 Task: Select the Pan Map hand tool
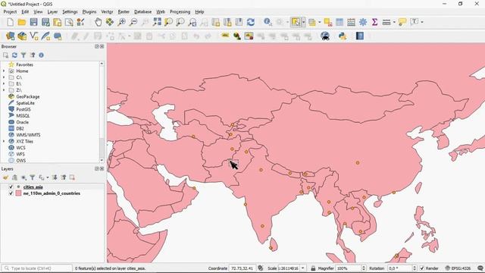click(x=98, y=22)
